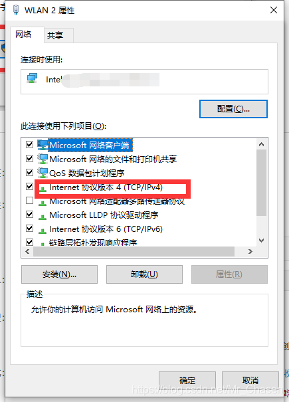Screen dimensions: 289x402
Task: Toggle the Internet 协议版本 6 checkbox
Action: (x=29, y=228)
